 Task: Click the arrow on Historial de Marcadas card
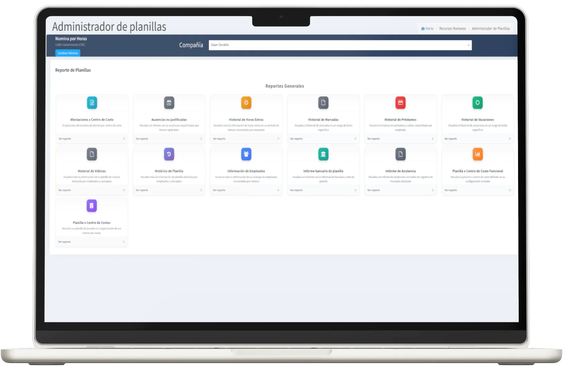click(x=355, y=139)
